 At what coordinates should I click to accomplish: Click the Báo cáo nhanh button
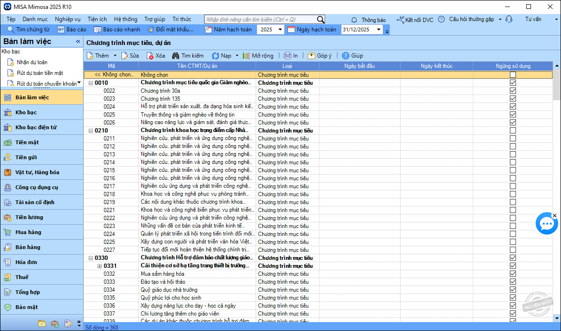(117, 29)
